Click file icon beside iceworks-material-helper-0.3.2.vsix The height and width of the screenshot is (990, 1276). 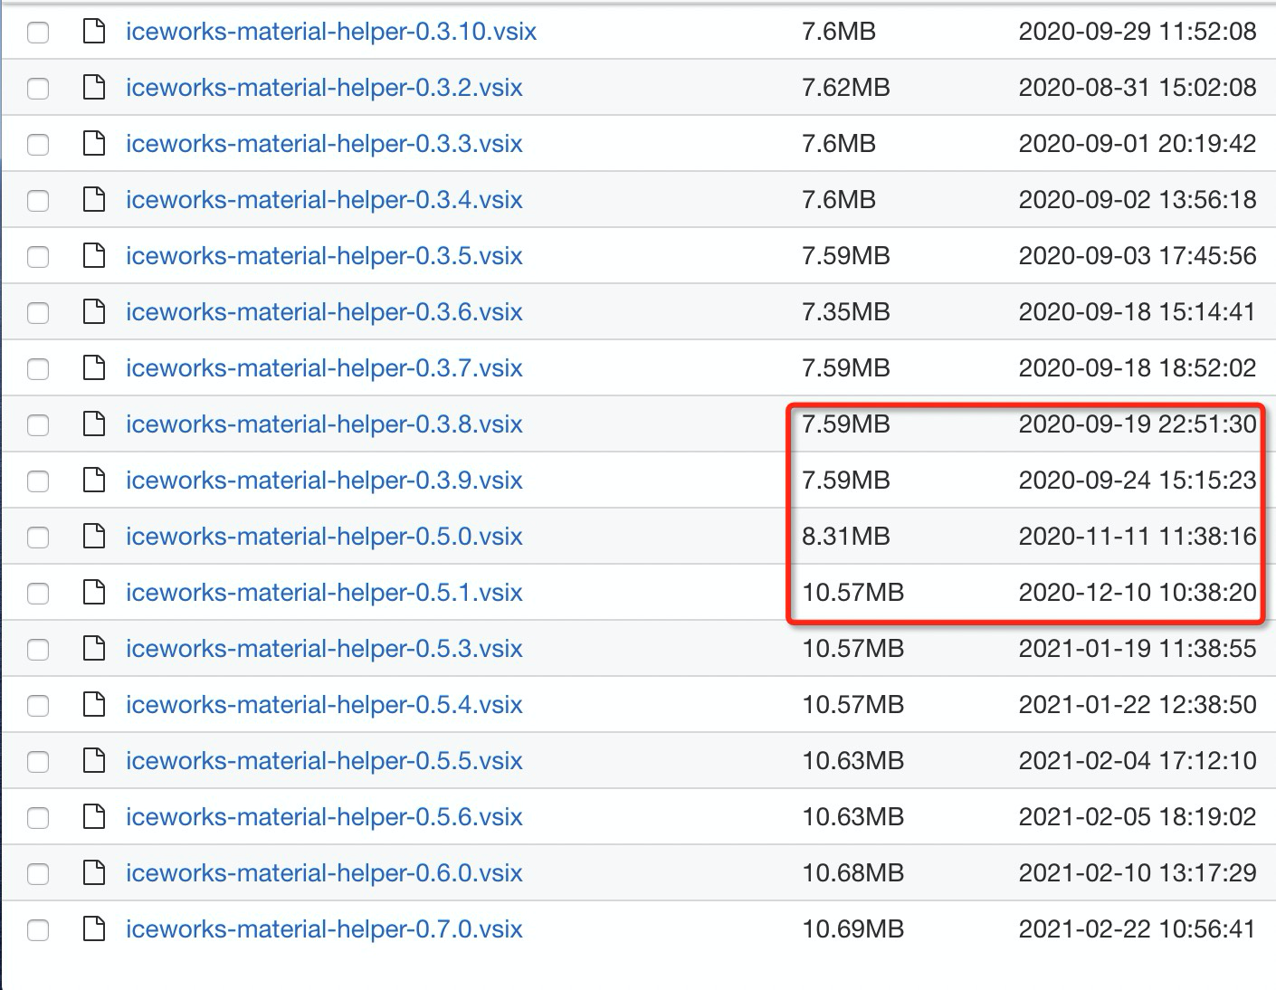94,88
